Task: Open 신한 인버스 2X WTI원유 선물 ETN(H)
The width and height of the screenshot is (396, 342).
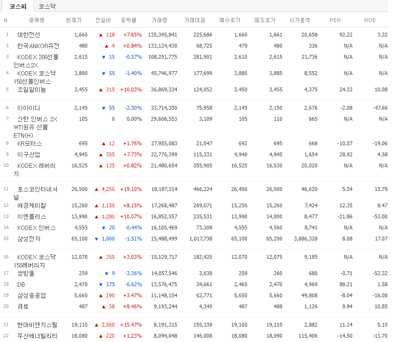Action: 35,127
